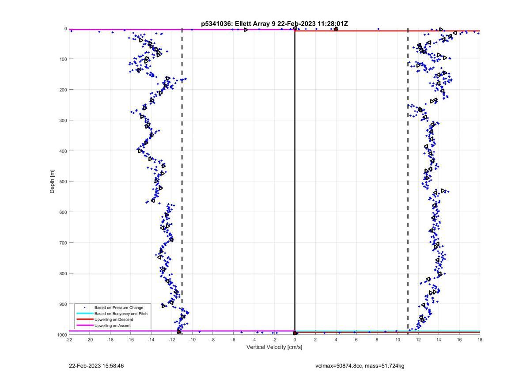Image resolution: width=530 pixels, height=376 pixels.
Task: Click y-axis tick label '700'
Action: click(x=63, y=243)
